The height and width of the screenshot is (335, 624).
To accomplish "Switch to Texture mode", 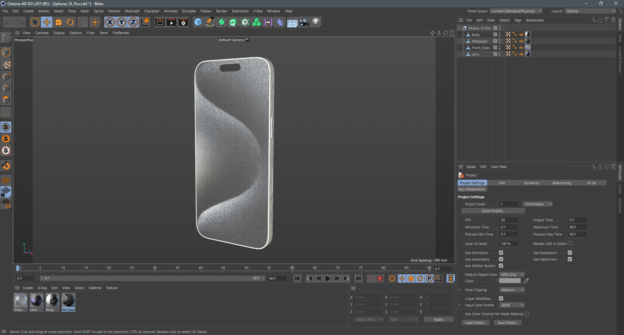I will click(6, 64).
